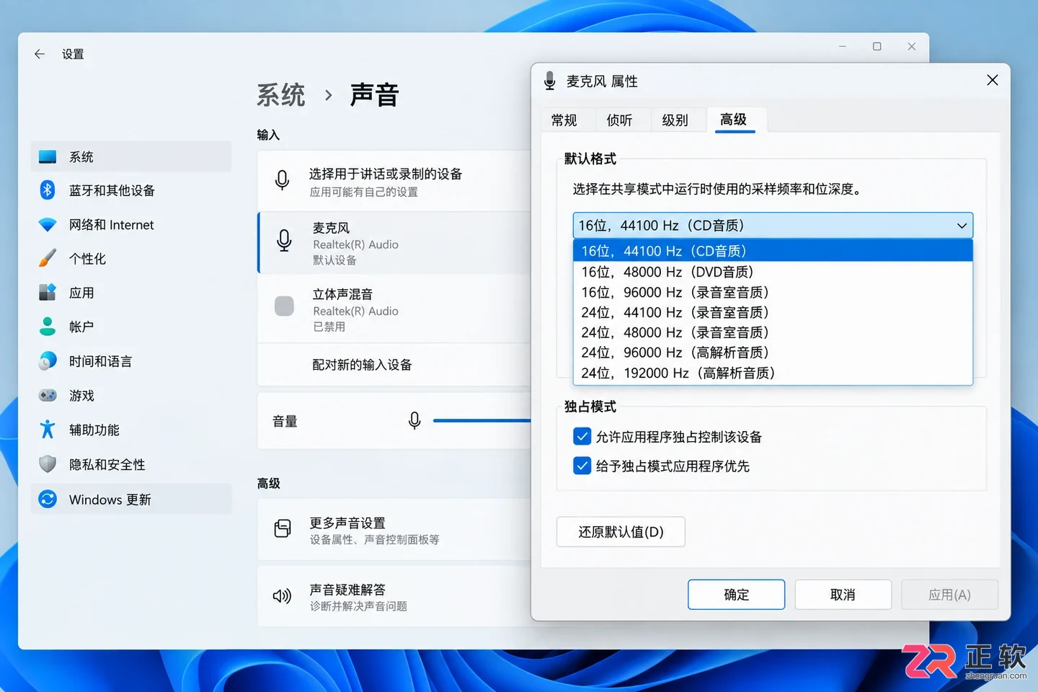Select 24位, 96000 Hz (高解析音质) option
Screen dimensions: 1038x692
point(773,352)
